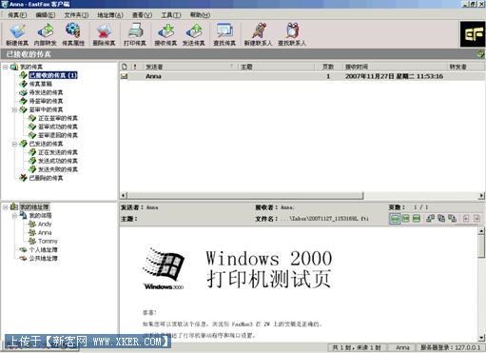Open the 工具(T) menu
Viewport: 486px width, 353px height.
click(x=171, y=15)
